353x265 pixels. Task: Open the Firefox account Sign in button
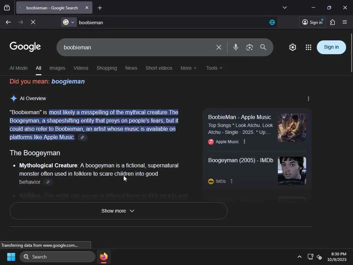pyautogui.click(x=312, y=22)
